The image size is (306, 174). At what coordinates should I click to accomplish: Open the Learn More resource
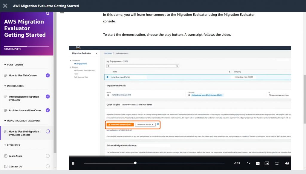click(x=16, y=156)
